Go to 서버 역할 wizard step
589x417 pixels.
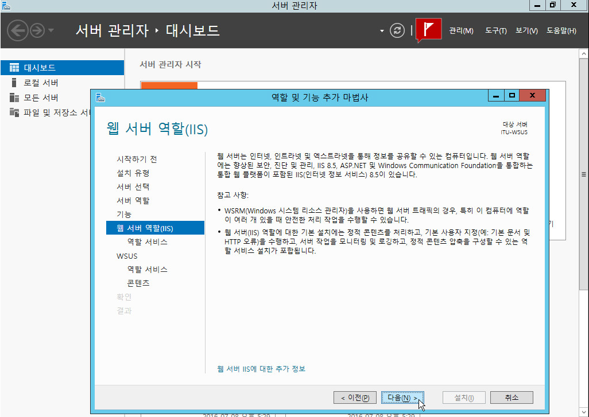(133, 201)
